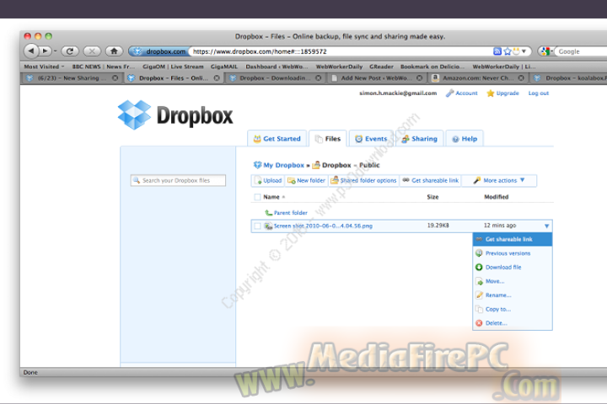
Task: Sort files by Size column
Action: (432, 197)
